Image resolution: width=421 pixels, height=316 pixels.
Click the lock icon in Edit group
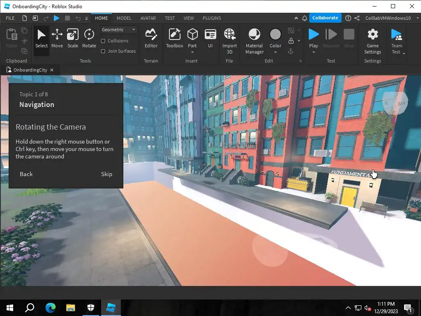291,41
